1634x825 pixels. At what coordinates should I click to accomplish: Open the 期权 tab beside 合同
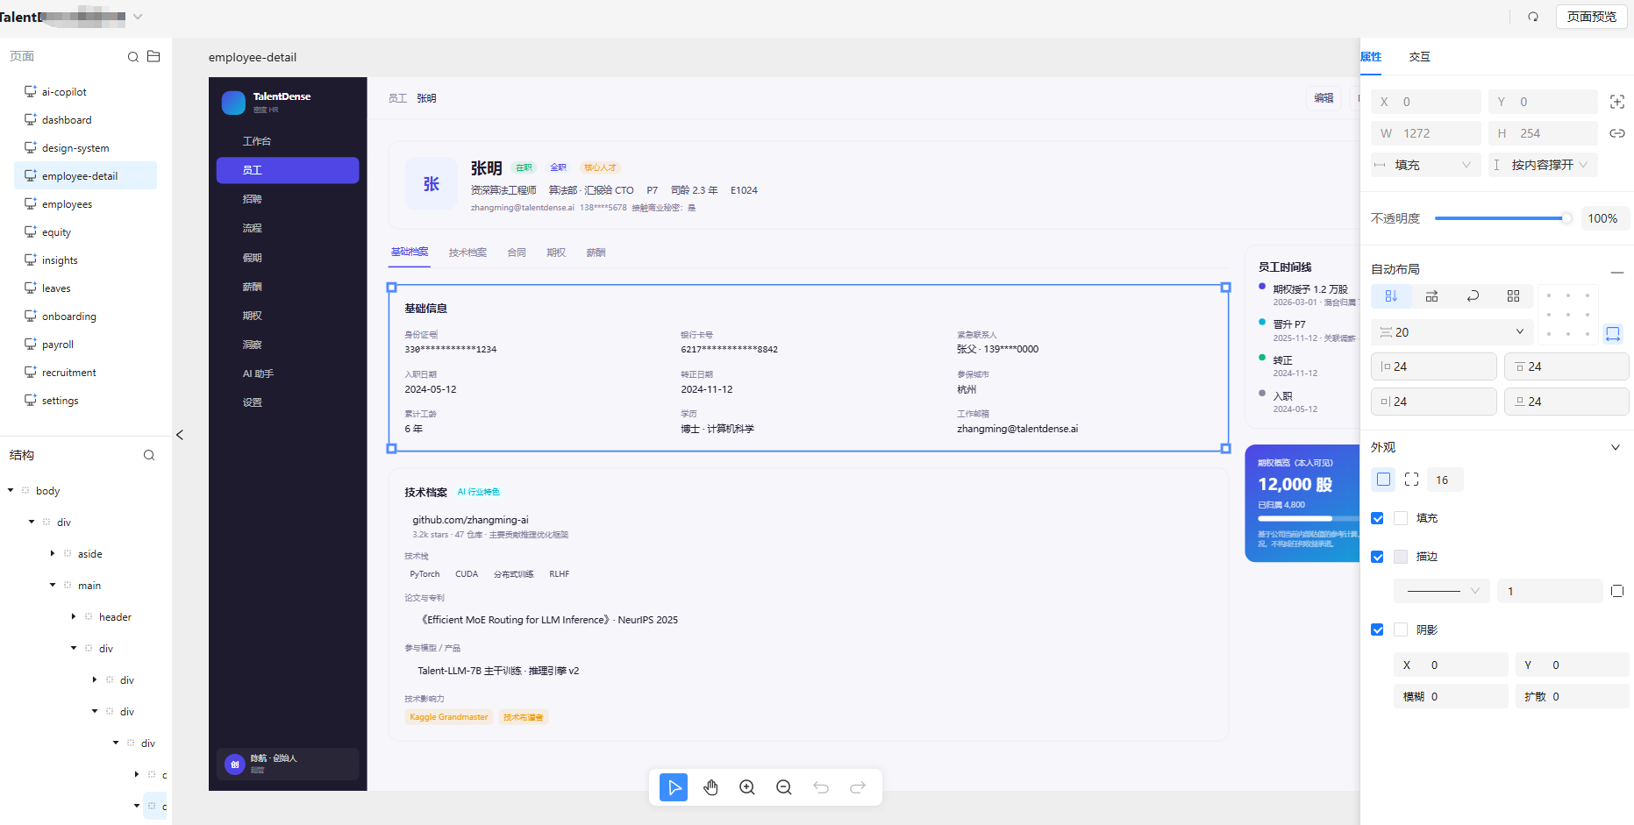point(556,252)
